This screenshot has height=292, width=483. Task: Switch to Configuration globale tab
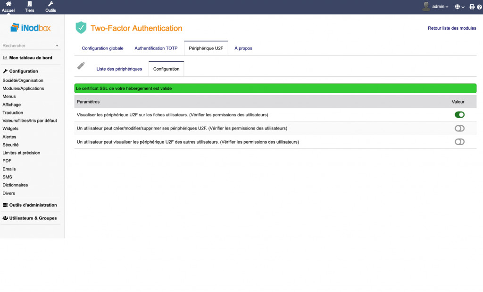click(102, 49)
